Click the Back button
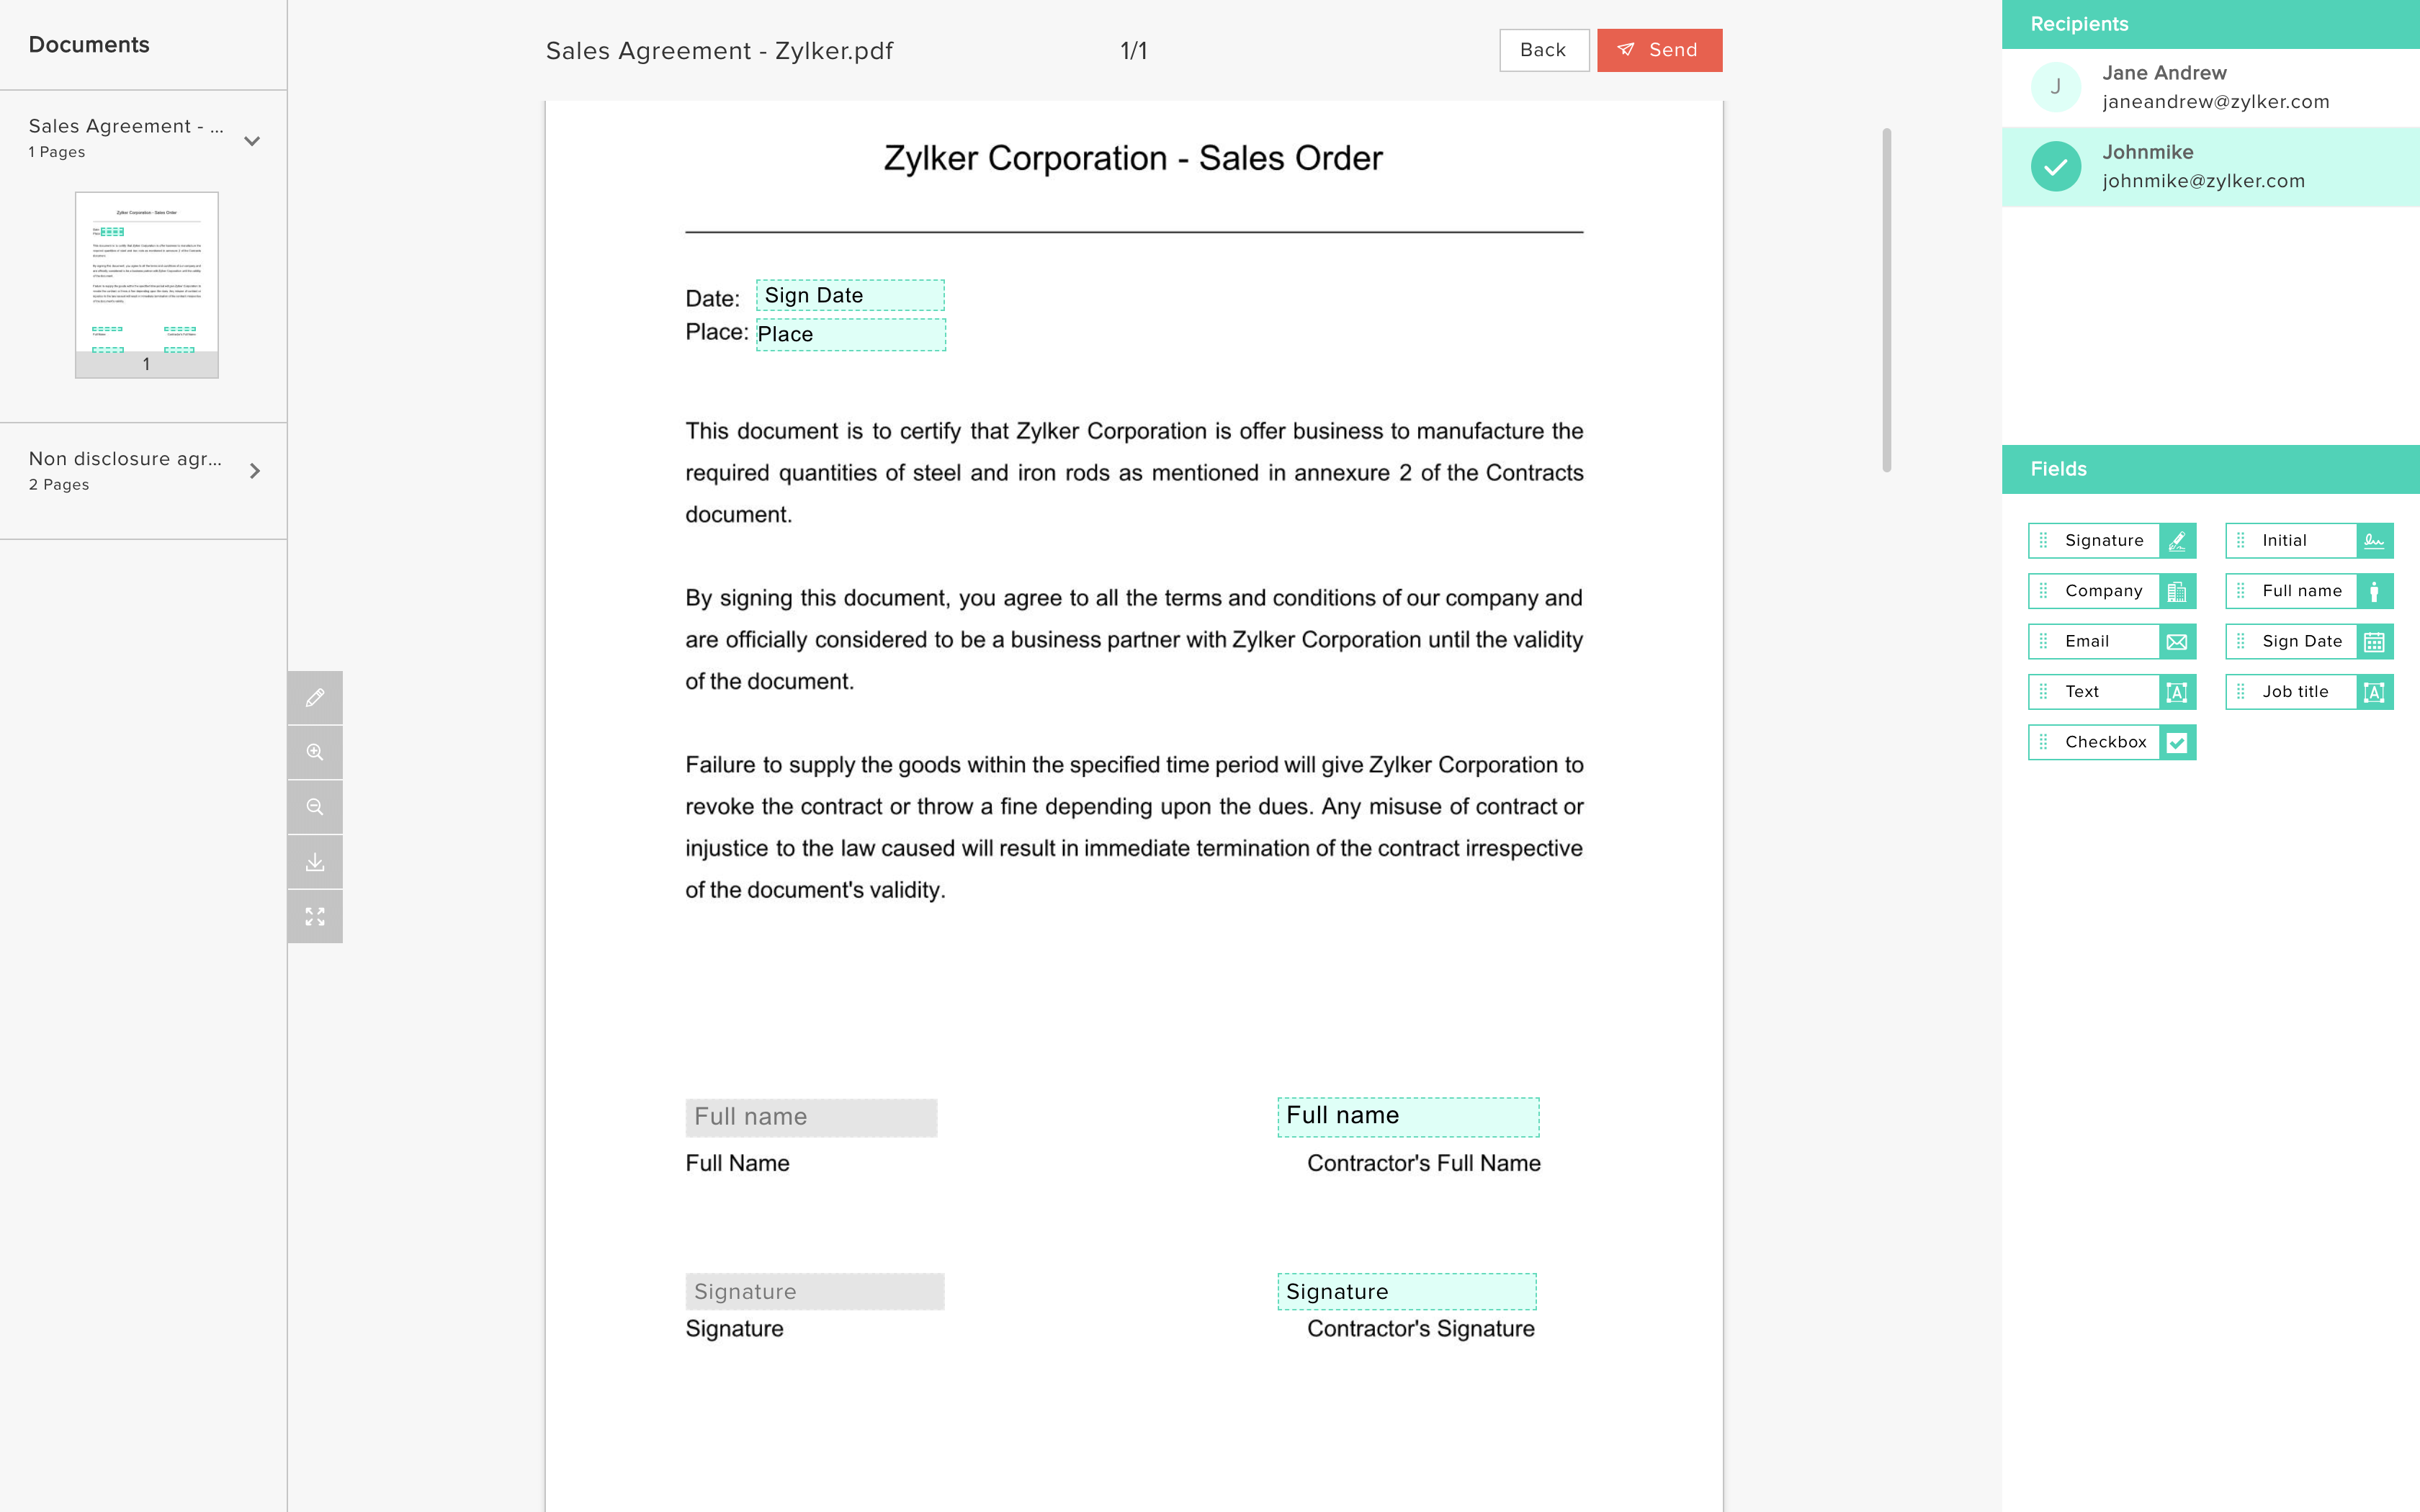Image resolution: width=2420 pixels, height=1512 pixels. coord(1543,50)
